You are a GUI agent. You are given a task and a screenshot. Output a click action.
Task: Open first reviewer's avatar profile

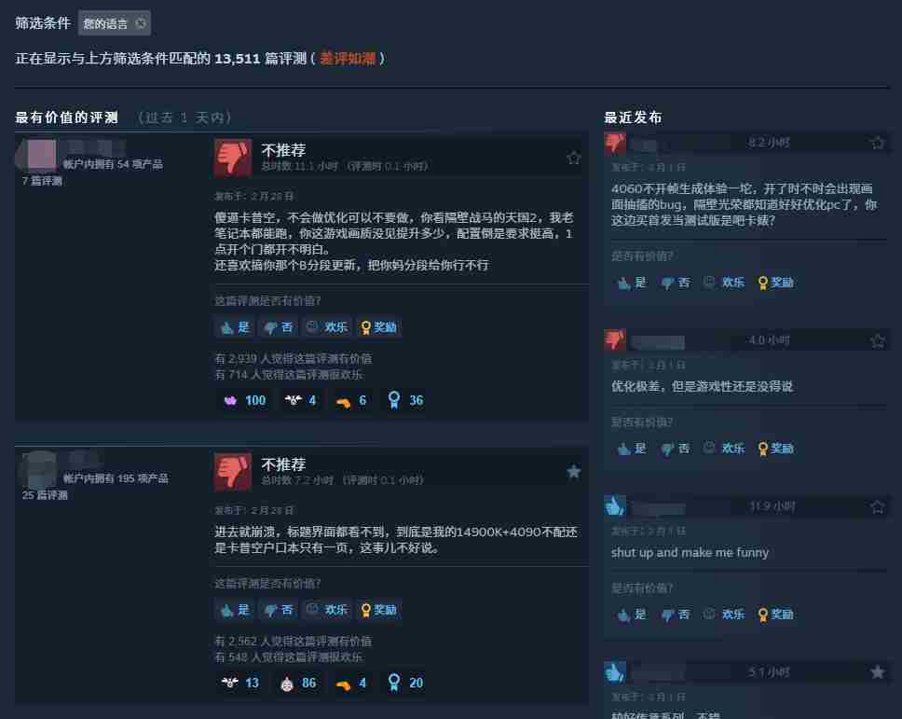tap(41, 154)
